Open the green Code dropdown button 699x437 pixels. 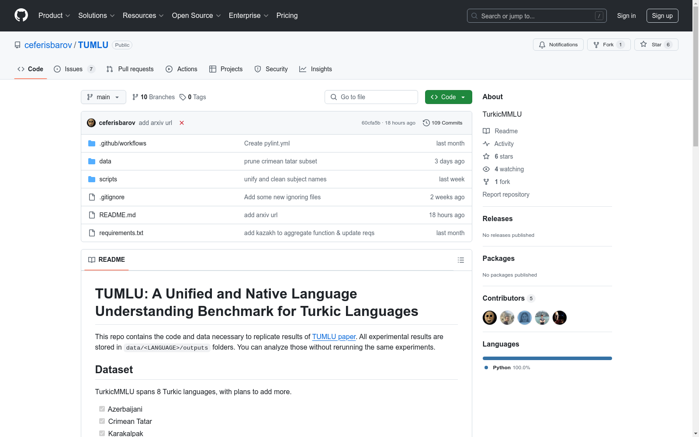pyautogui.click(x=449, y=97)
